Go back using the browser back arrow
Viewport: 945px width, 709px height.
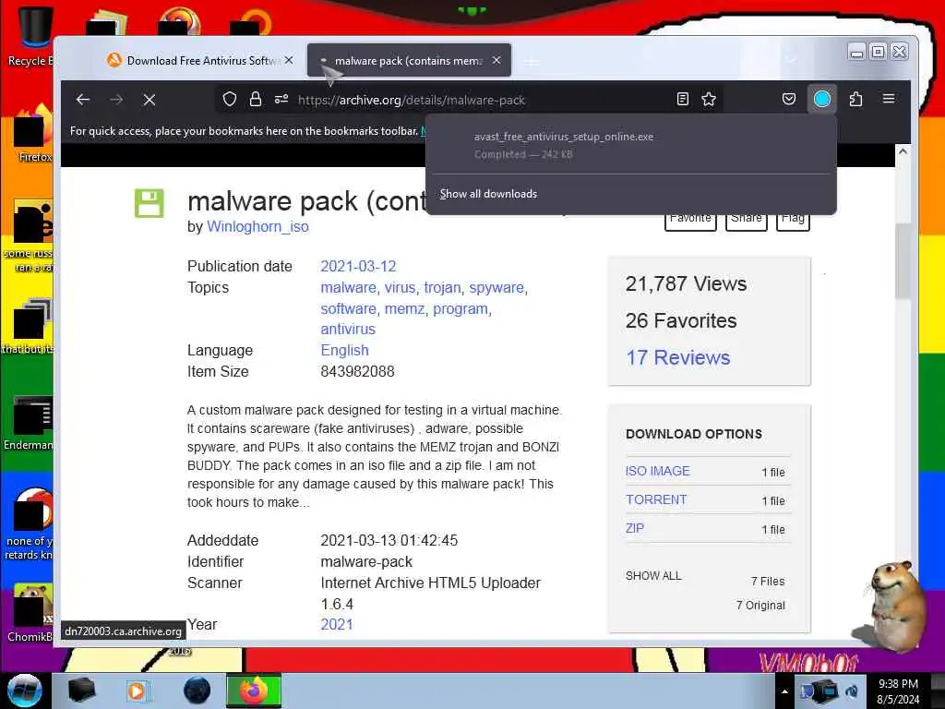(x=83, y=100)
